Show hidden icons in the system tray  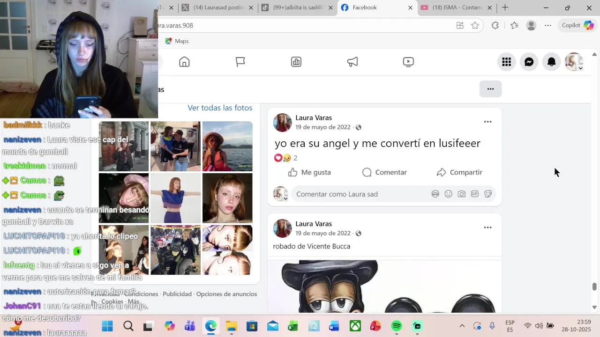coord(462,326)
